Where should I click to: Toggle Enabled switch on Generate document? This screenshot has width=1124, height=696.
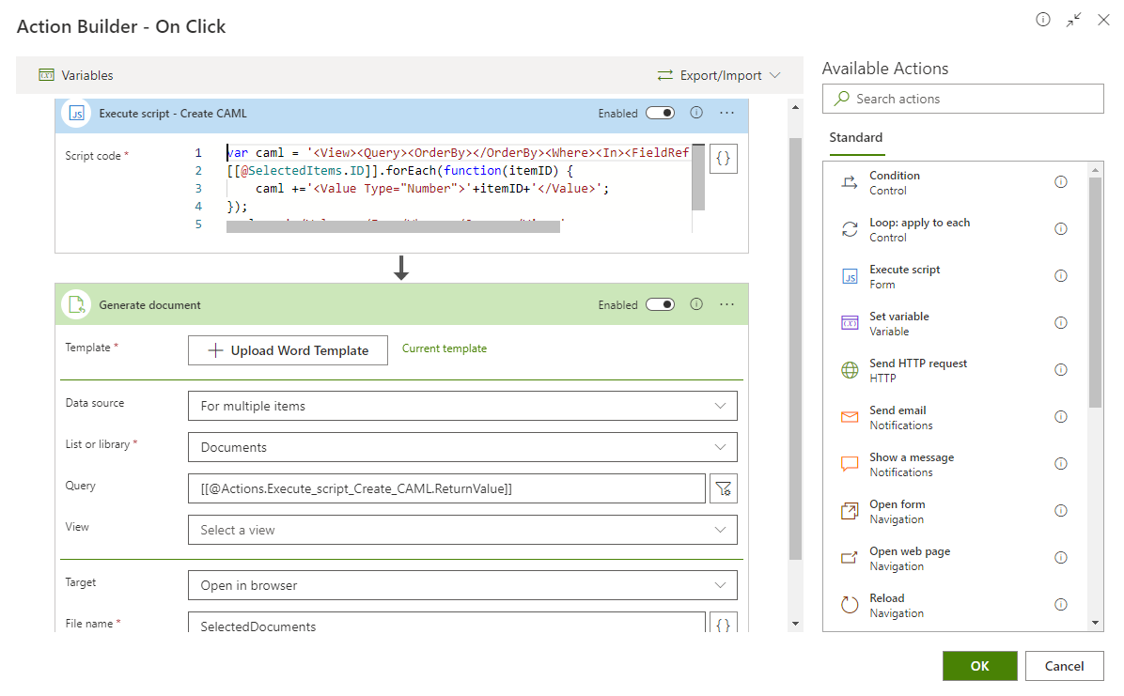(660, 304)
